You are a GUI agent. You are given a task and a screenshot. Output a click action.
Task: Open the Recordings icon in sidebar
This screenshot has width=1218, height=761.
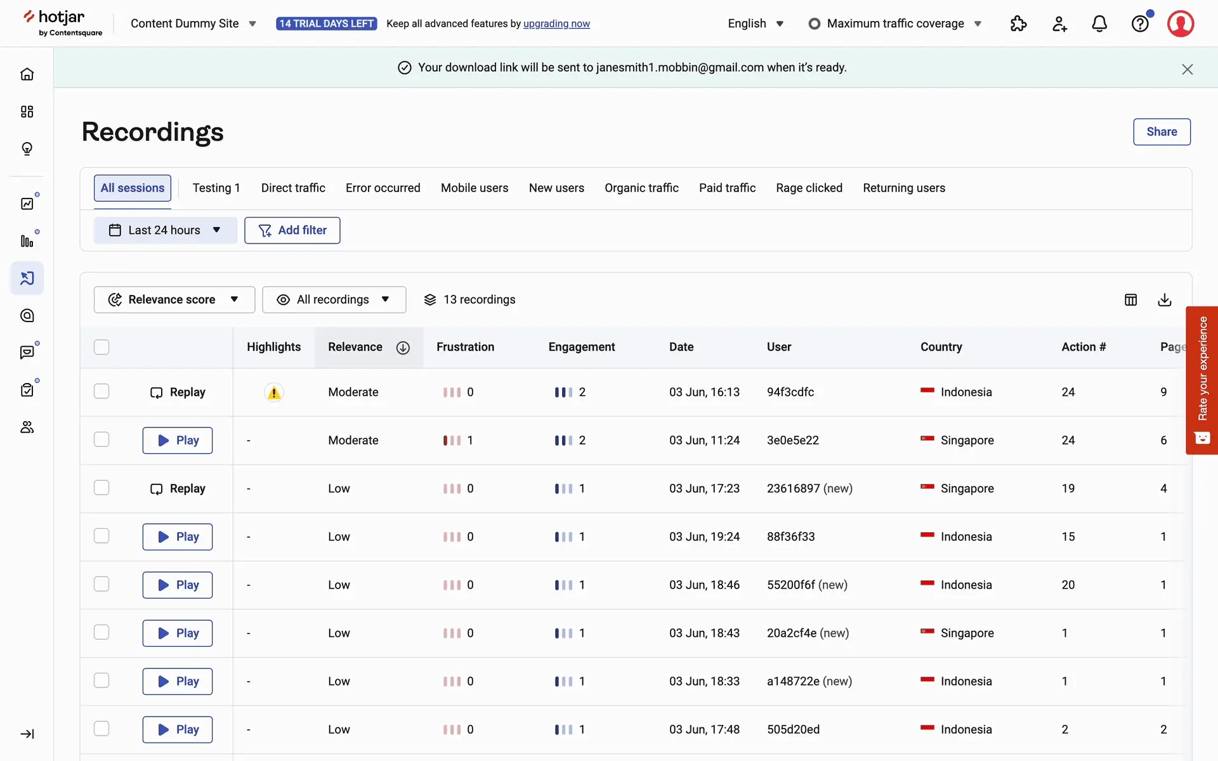tap(27, 278)
